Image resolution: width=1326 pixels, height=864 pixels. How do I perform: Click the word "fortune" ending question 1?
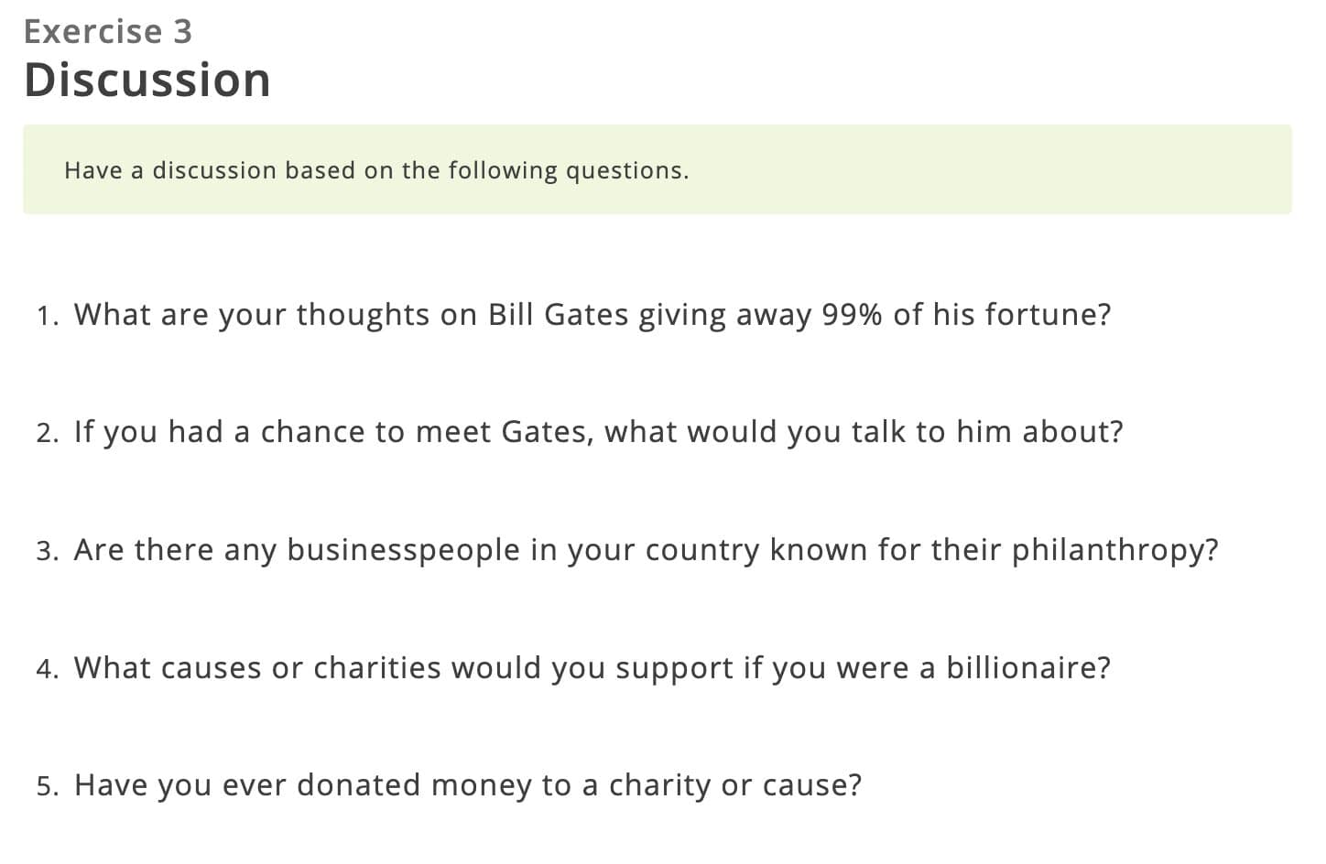point(1041,315)
